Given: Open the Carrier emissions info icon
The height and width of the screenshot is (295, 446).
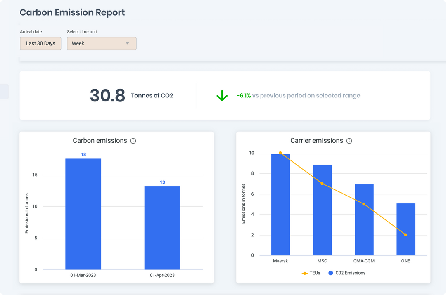Looking at the screenshot, I should pos(349,141).
